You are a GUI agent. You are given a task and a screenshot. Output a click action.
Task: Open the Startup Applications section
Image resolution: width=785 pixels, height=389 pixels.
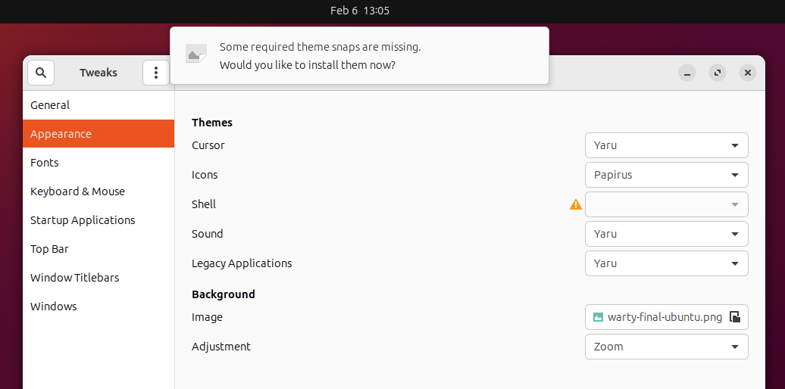[83, 220]
